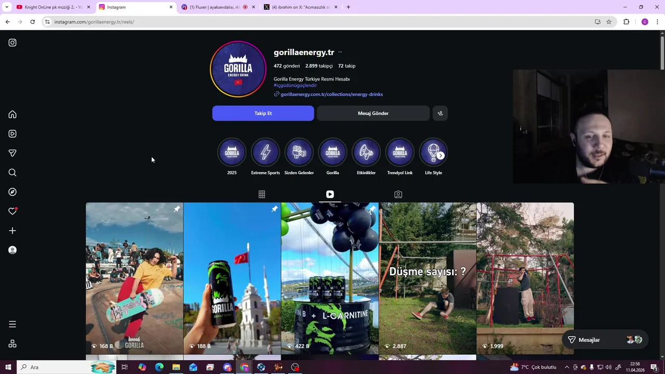Open the skateboarder reel with 168 B views
Screen dimensions: 665x374
[x=135, y=278]
